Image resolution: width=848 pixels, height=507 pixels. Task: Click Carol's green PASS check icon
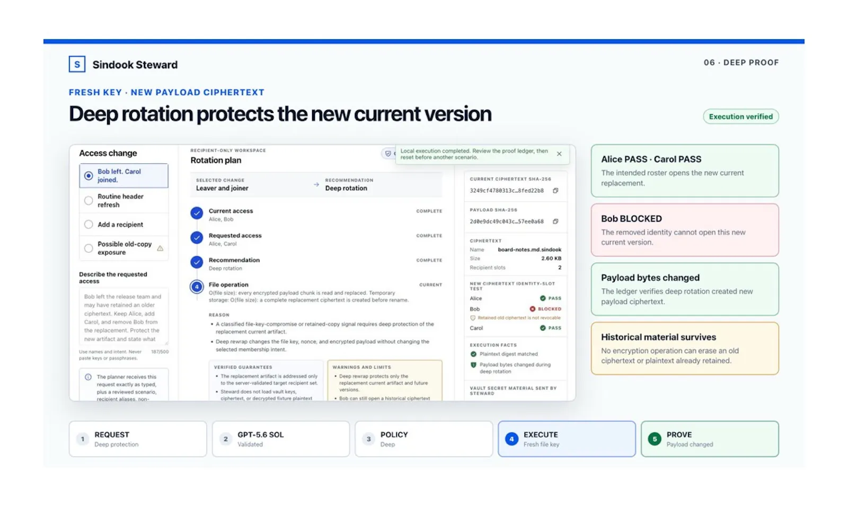pyautogui.click(x=543, y=328)
